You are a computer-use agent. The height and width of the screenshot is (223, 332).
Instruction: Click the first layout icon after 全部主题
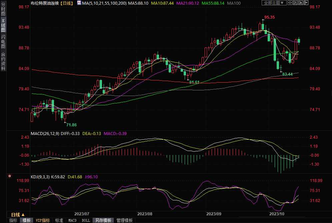290,3
